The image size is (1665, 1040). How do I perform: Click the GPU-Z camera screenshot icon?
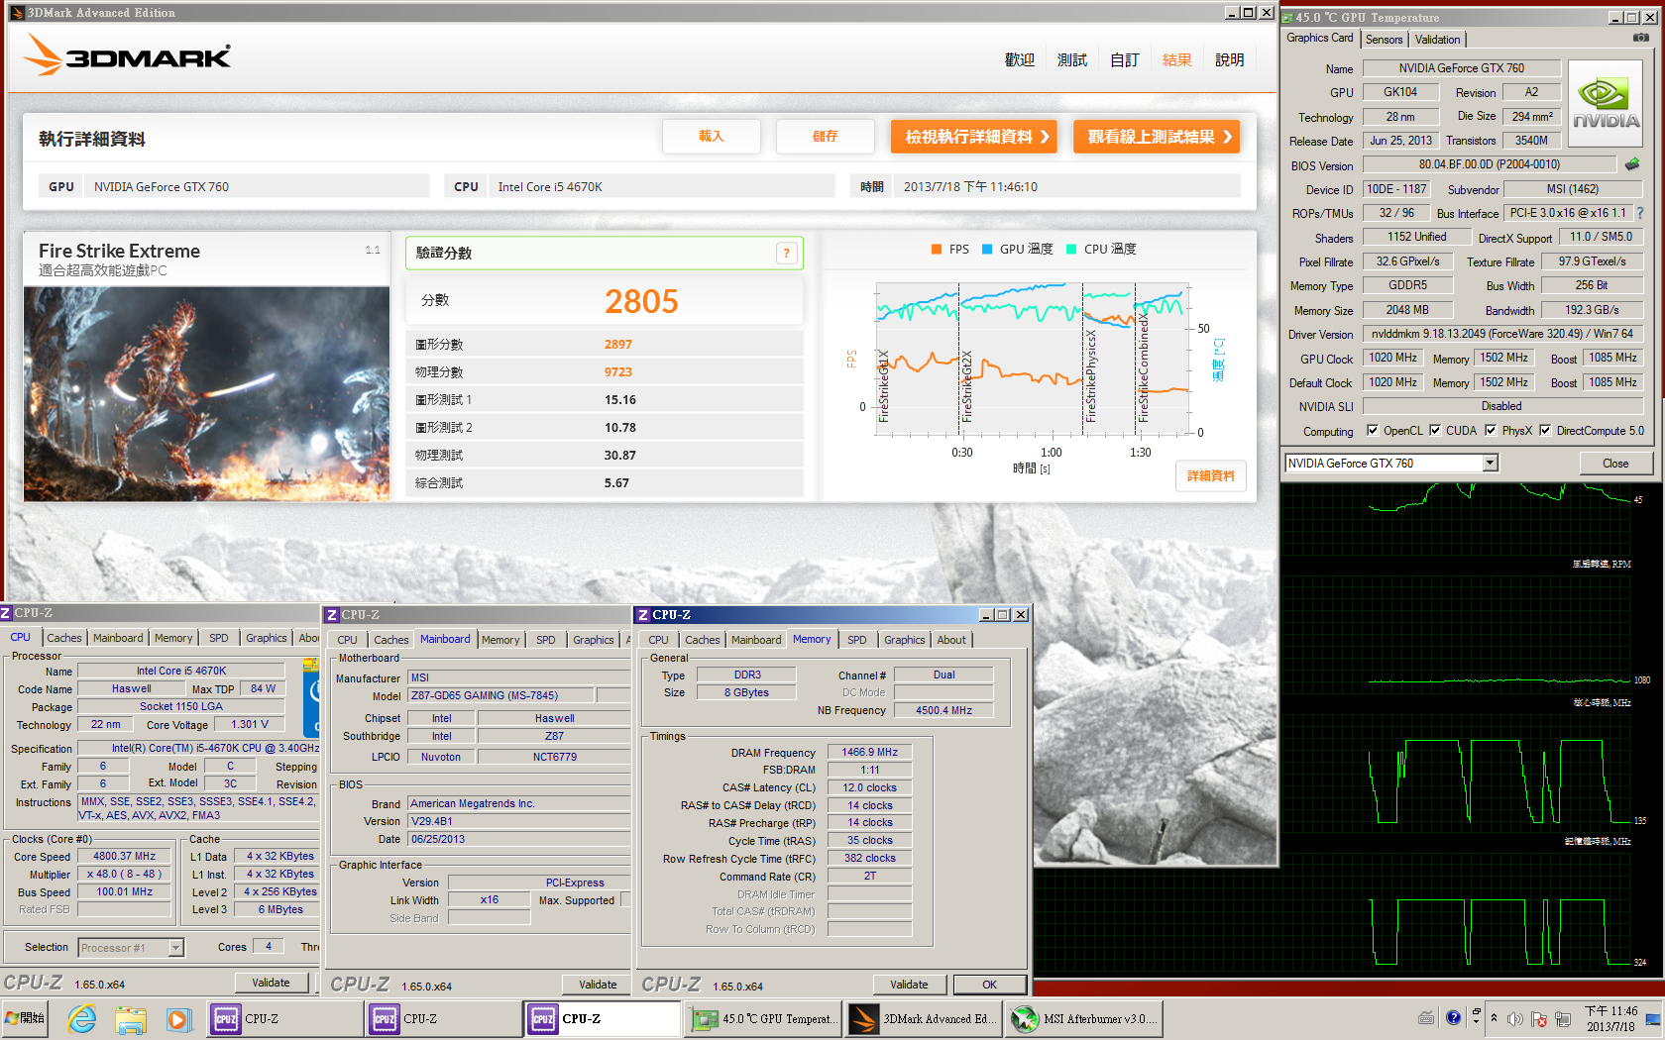(x=1641, y=38)
